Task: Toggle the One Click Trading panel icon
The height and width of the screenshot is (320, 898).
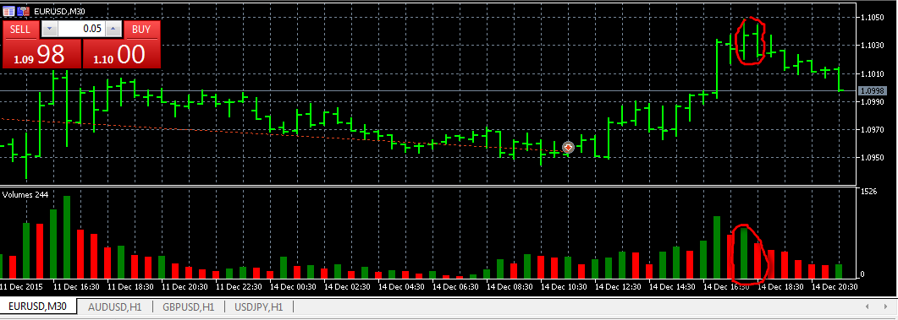Action: pos(23,10)
